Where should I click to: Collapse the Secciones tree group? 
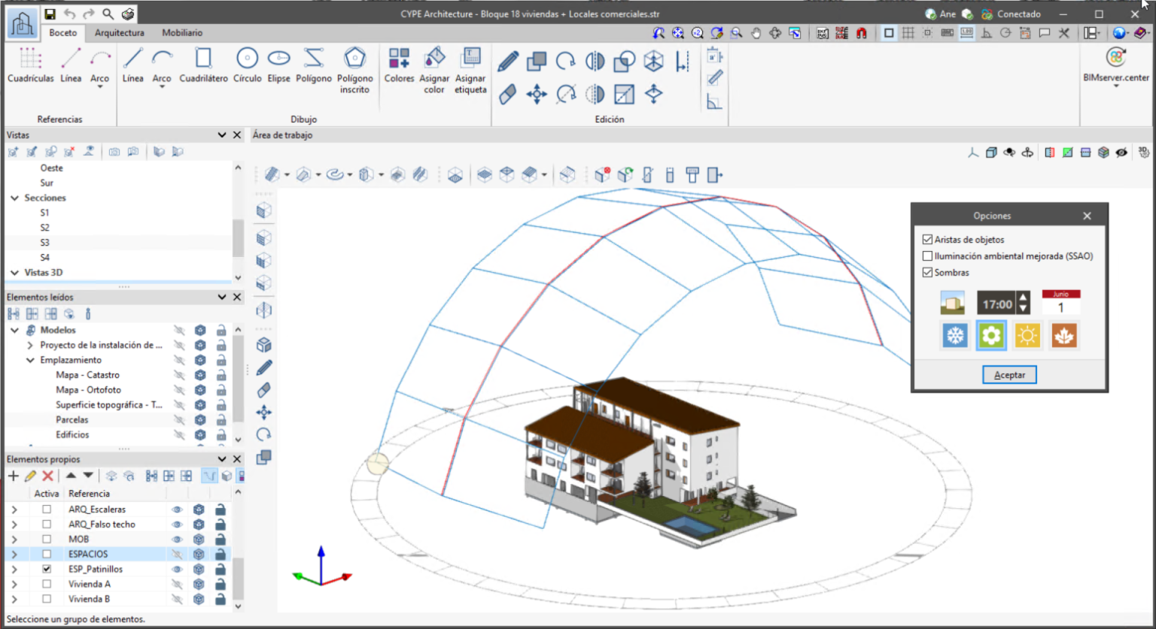click(x=14, y=198)
